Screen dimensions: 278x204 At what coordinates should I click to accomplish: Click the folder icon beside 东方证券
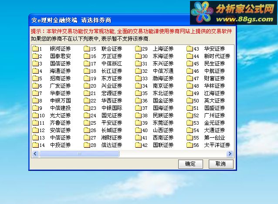tap(87, 78)
